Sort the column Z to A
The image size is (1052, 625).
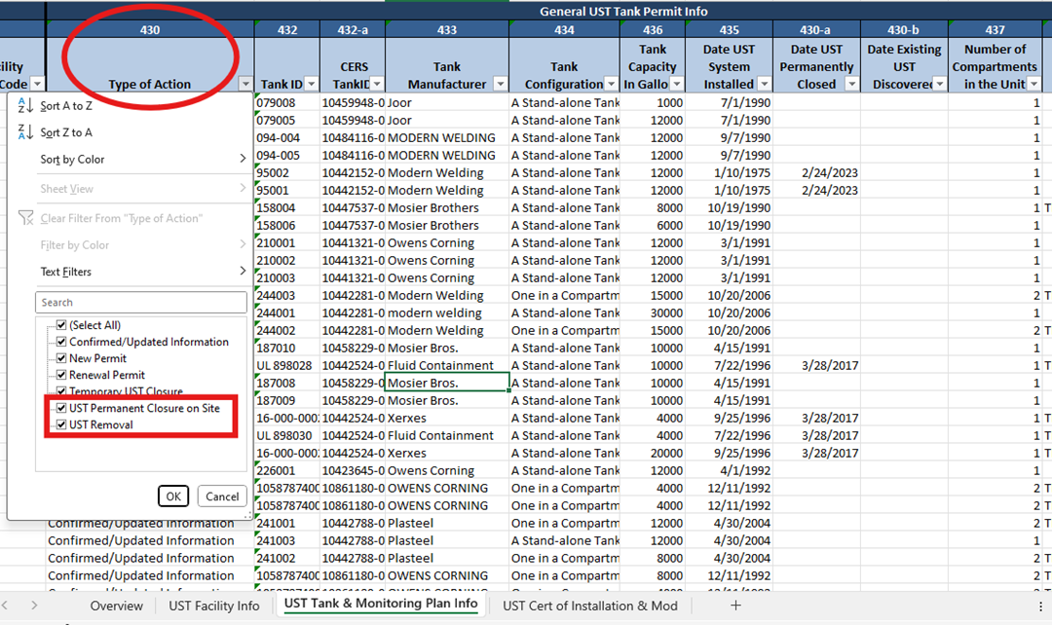(66, 132)
